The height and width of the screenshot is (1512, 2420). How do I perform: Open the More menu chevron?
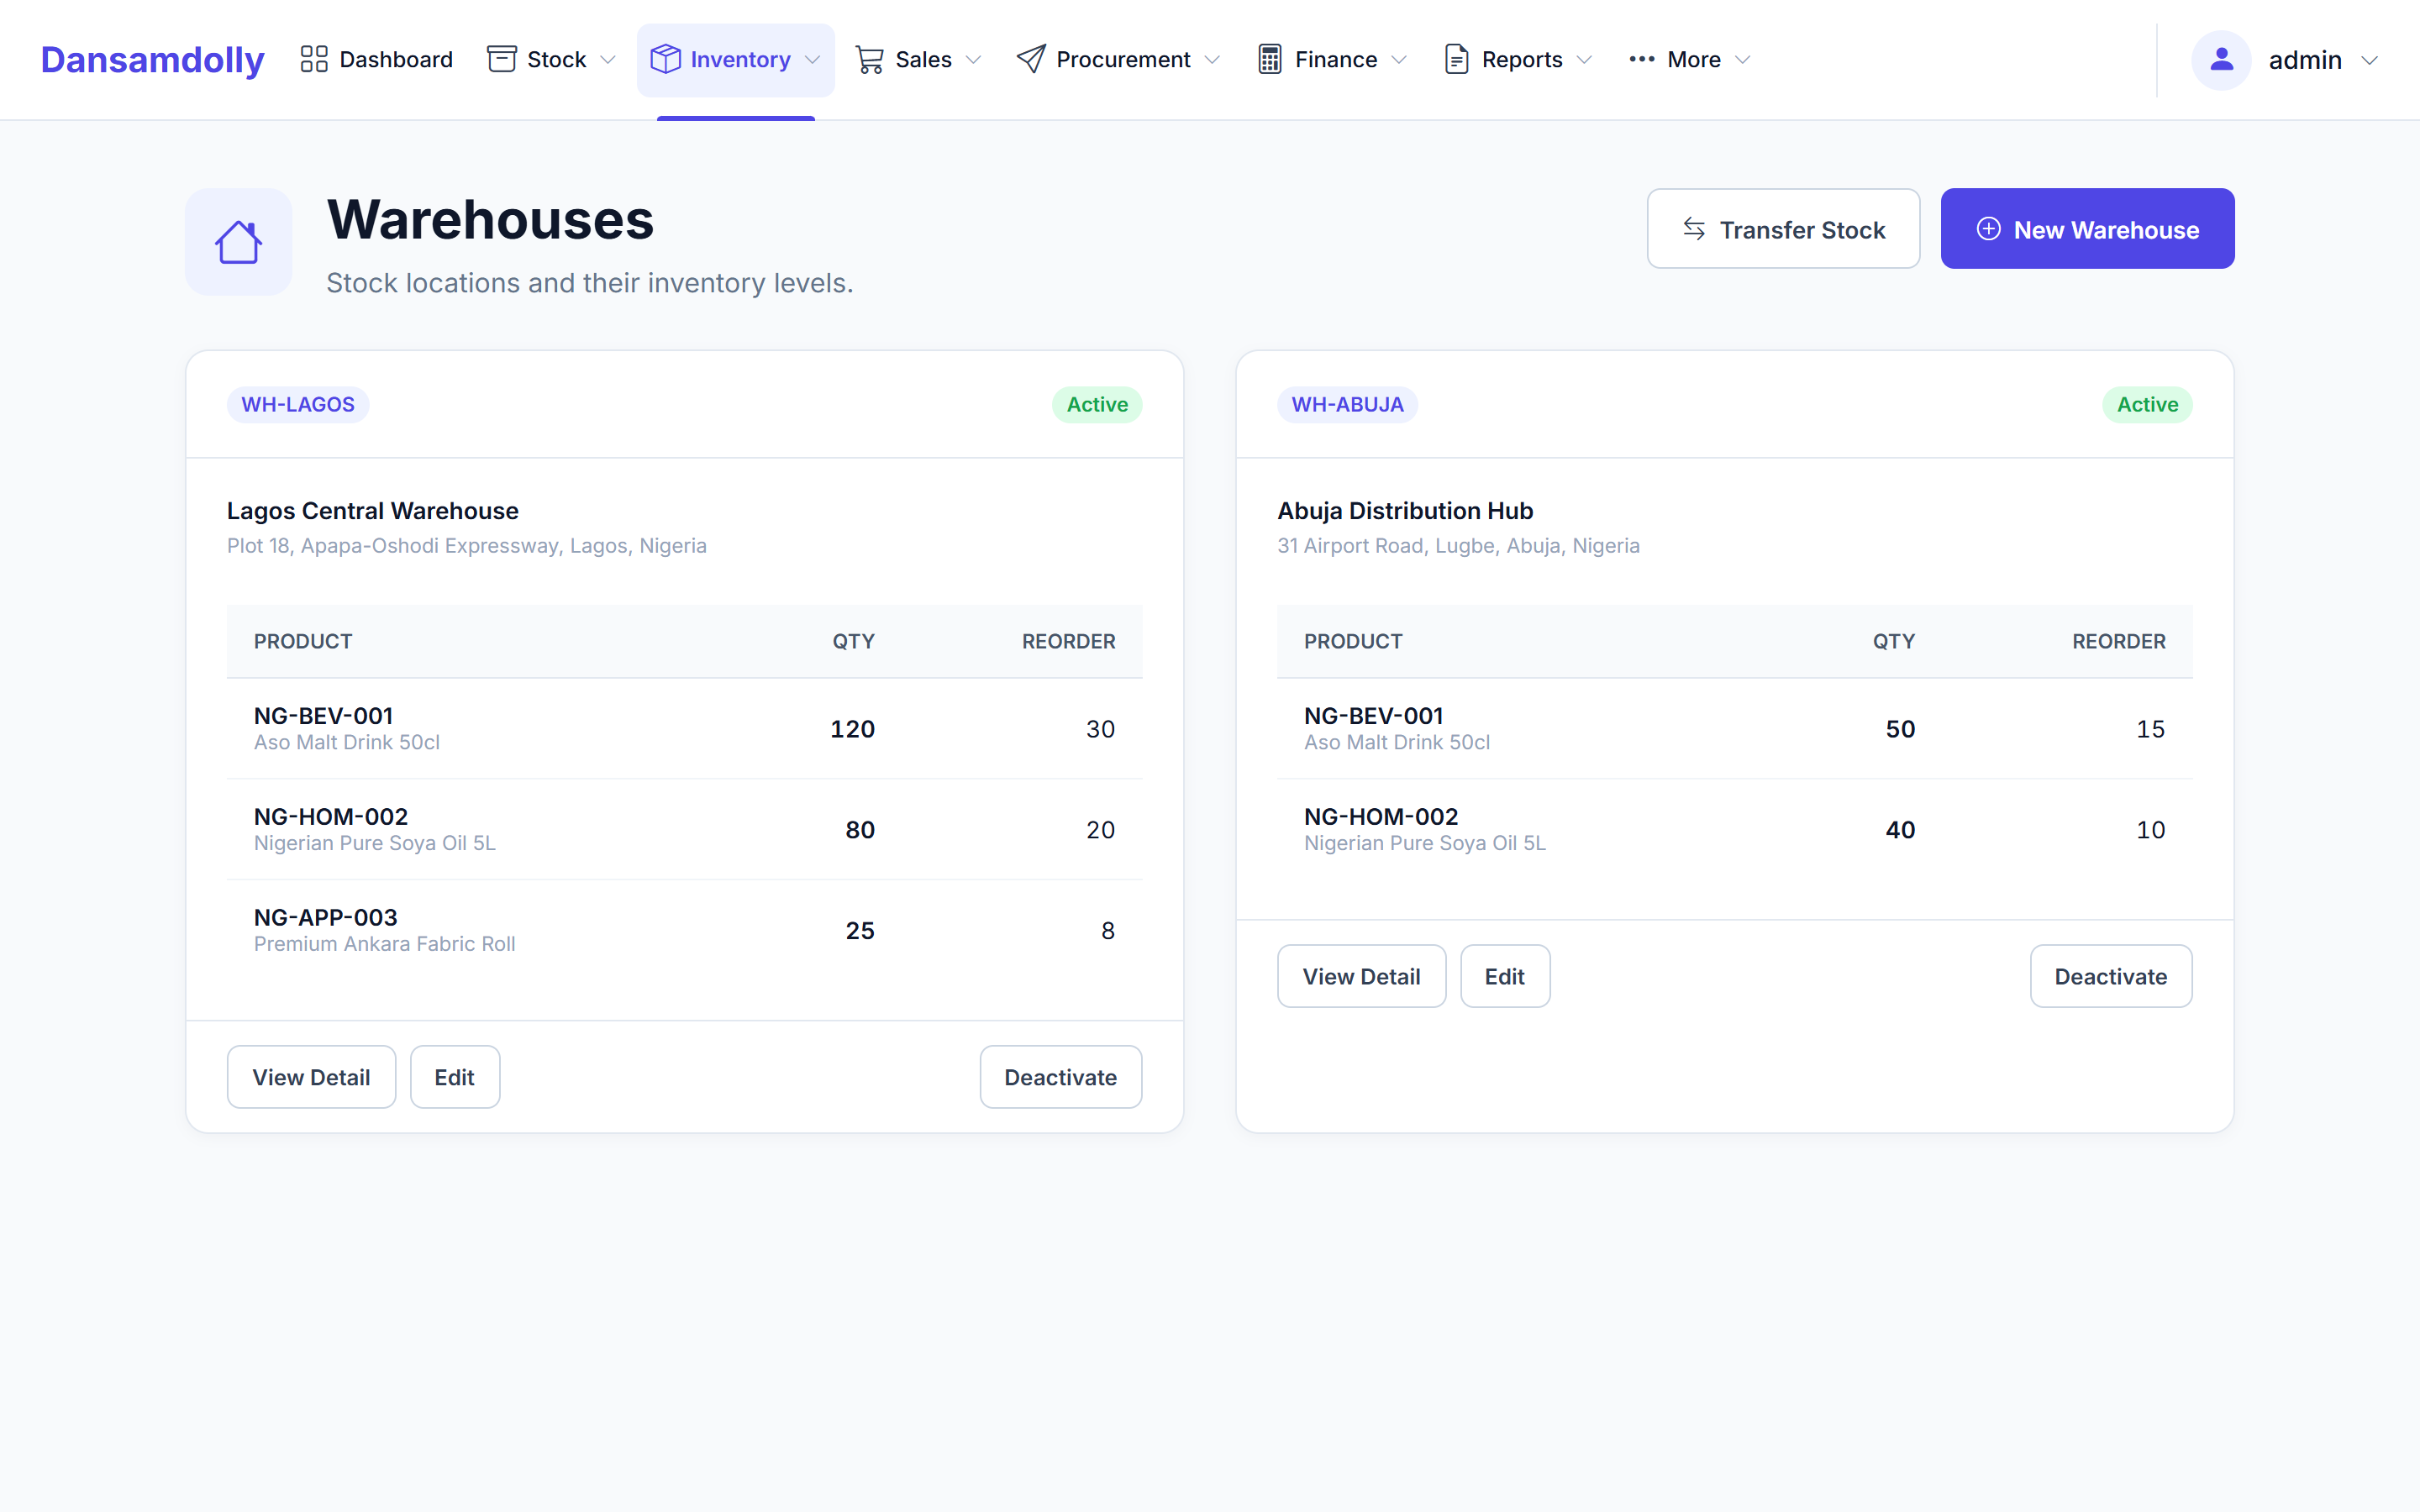tap(1742, 60)
